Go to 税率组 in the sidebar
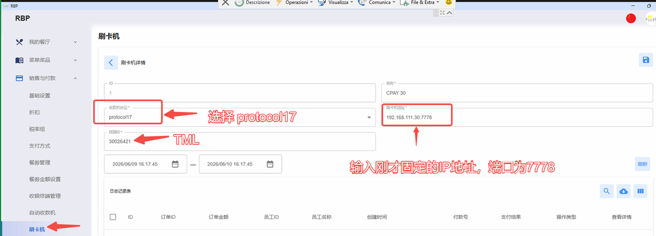Image resolution: width=656 pixels, height=236 pixels. coord(37,129)
